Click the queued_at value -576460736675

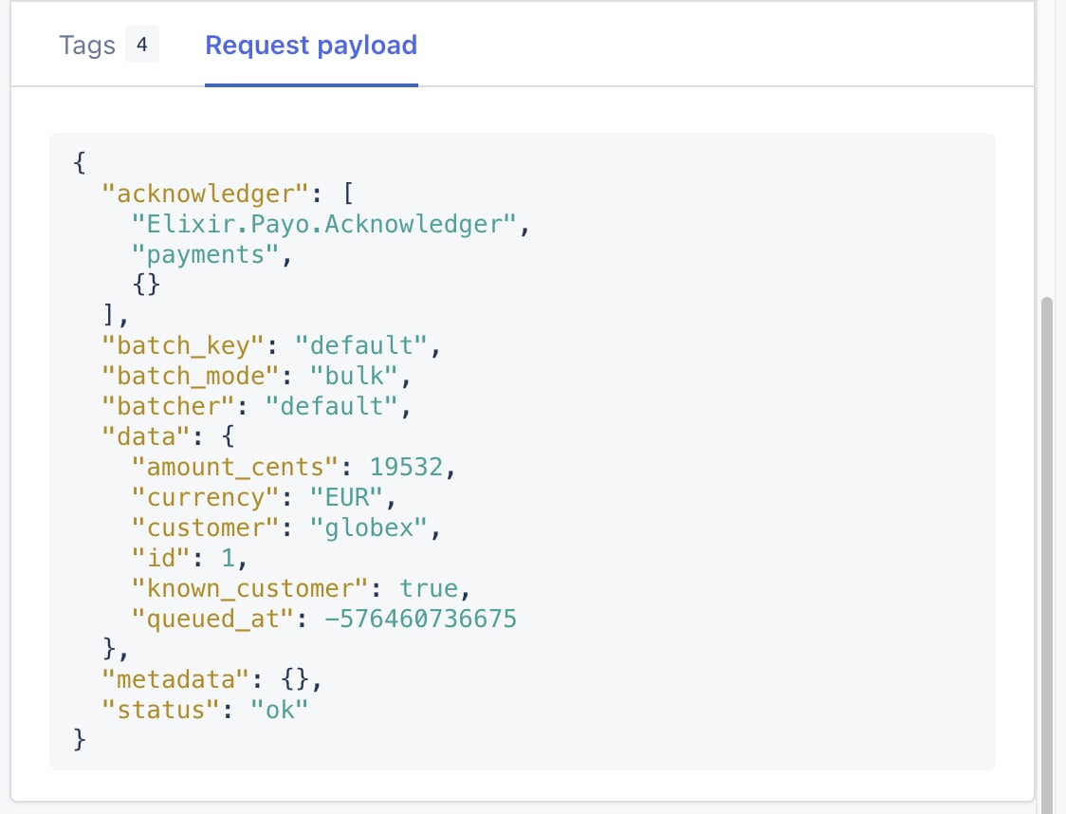click(420, 619)
